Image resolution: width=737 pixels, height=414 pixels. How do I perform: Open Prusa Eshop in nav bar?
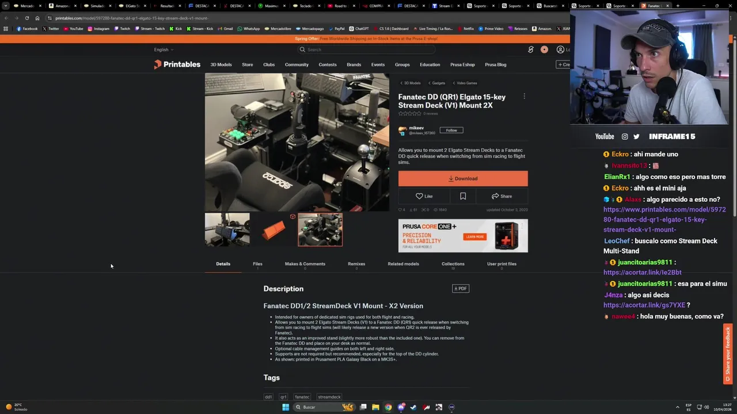(x=462, y=64)
